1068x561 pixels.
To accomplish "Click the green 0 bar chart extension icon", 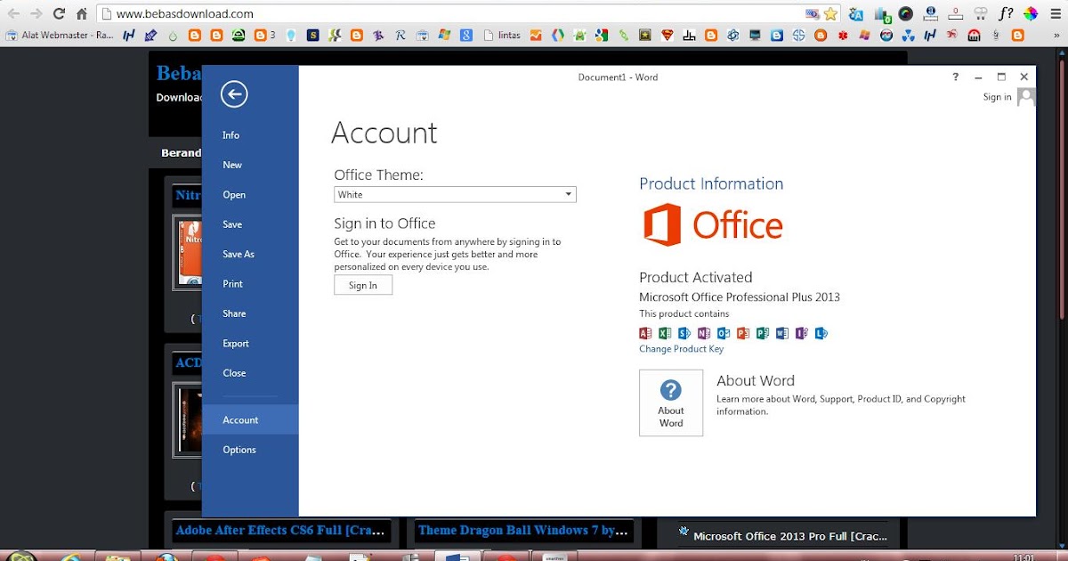I will click(881, 13).
